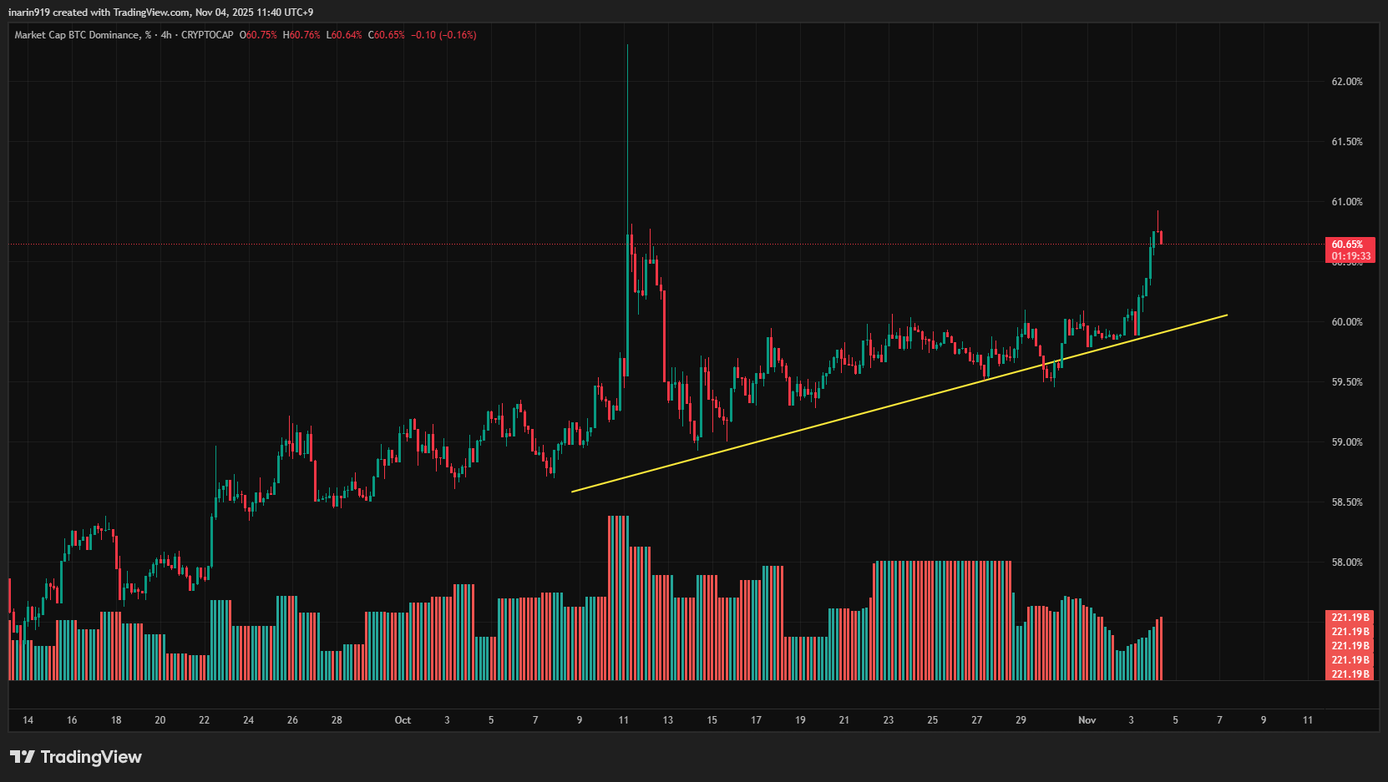Click the 61.00% price axis label
Viewport: 1388px width, 782px height.
tap(1346, 202)
